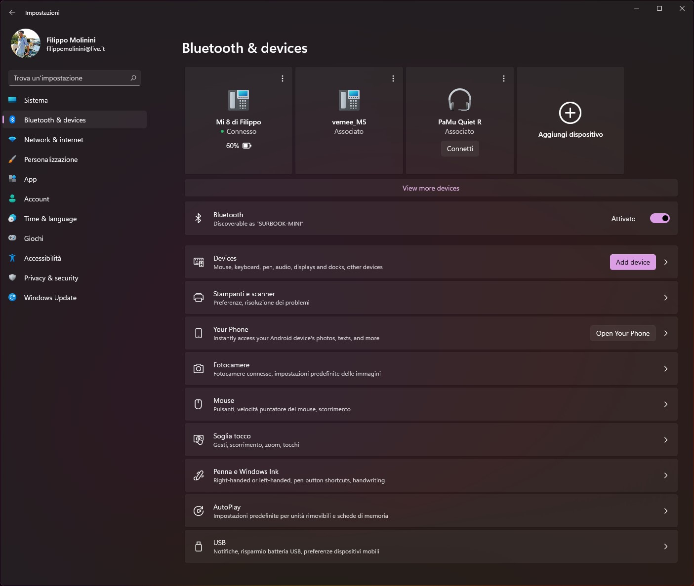The width and height of the screenshot is (694, 586).
Task: Click the Trova un'impostazione search field
Action: tap(75, 78)
